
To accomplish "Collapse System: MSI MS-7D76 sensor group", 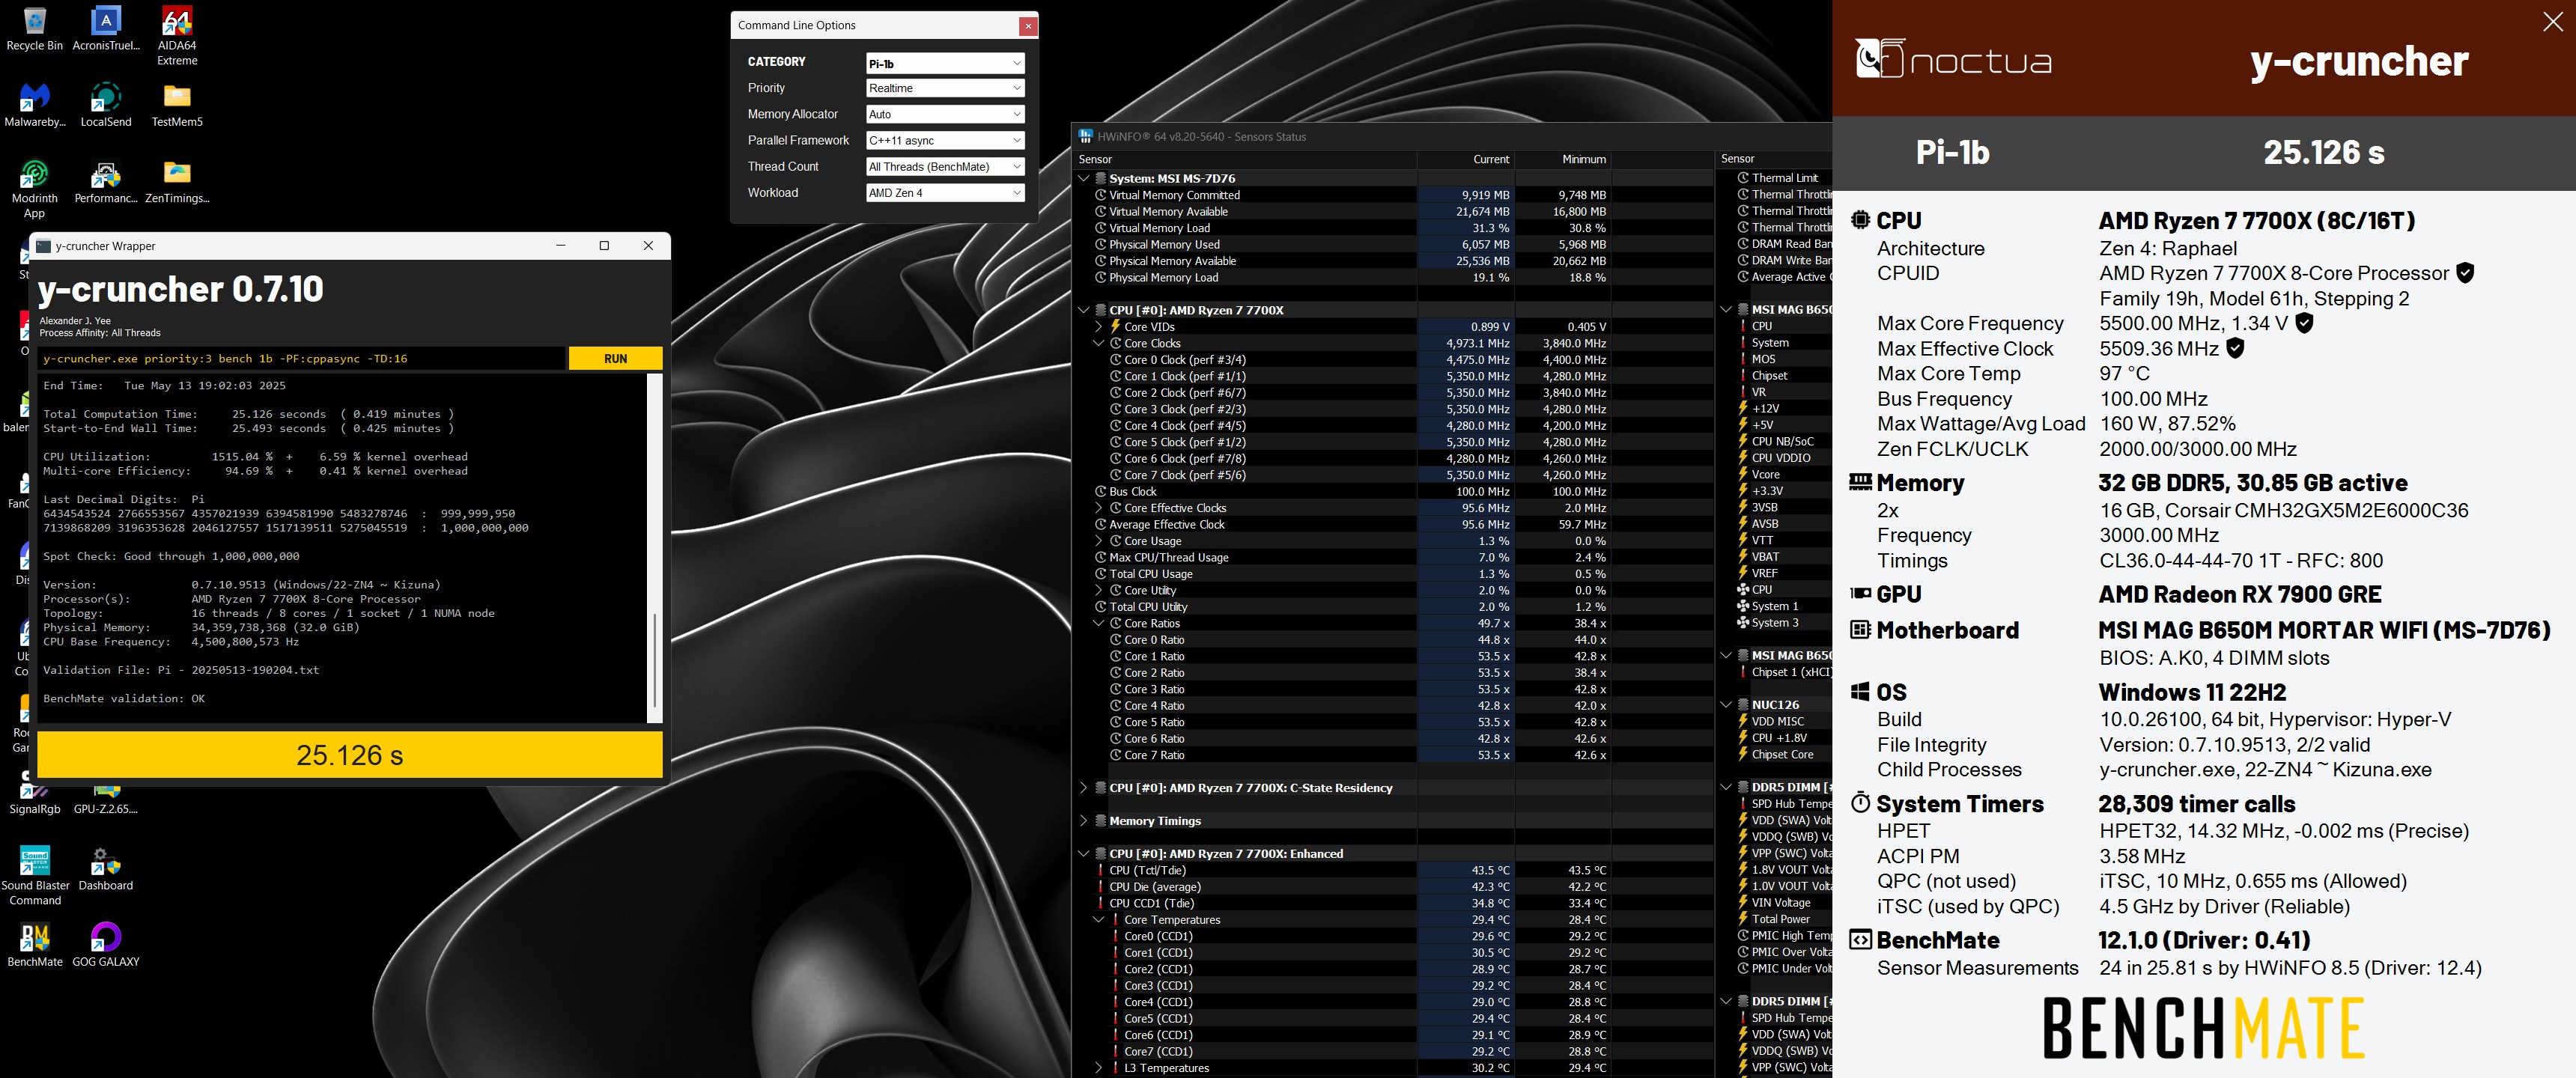I will 1083,179.
